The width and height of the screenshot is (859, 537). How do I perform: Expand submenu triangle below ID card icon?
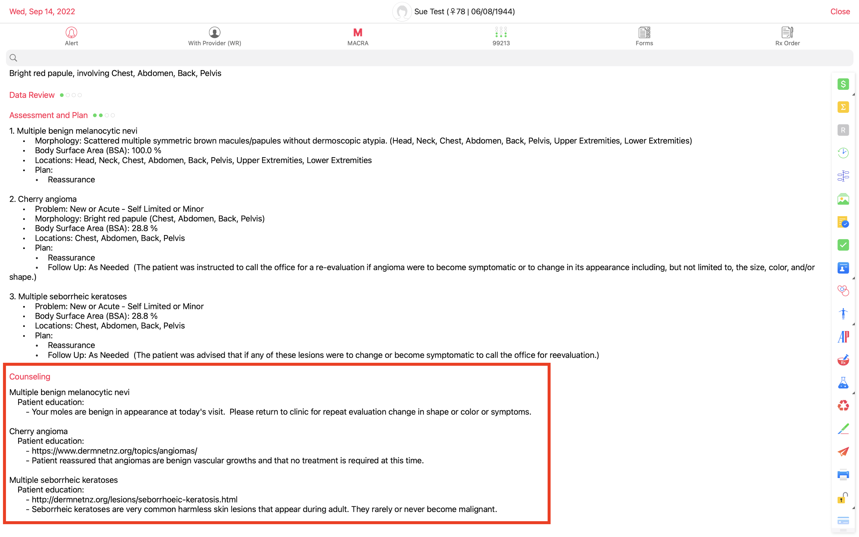[x=853, y=278]
